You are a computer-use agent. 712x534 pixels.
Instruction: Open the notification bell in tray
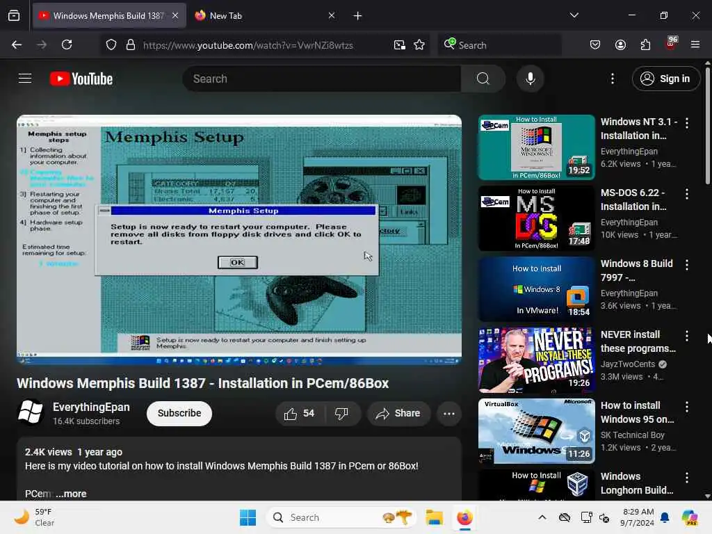665,517
